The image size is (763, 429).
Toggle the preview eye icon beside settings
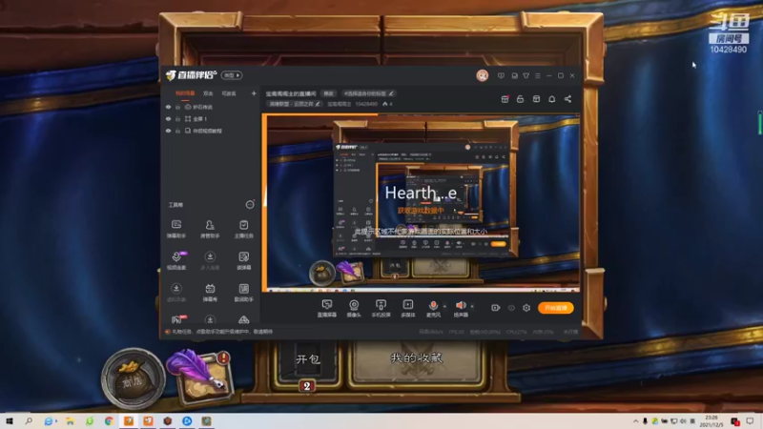511,308
